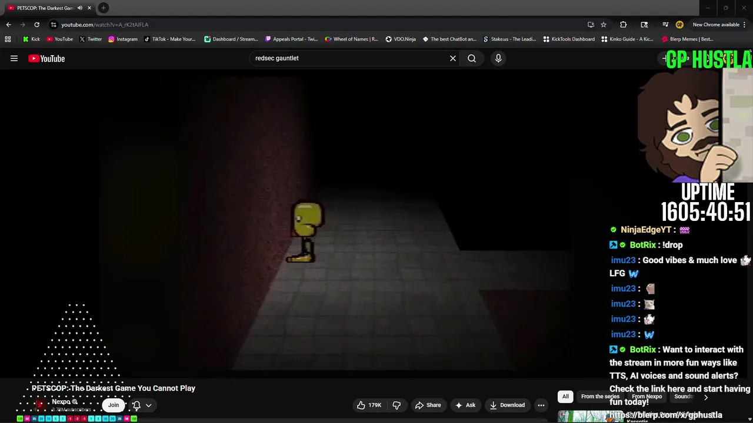Open the media controls icon
Image resolution: width=753 pixels, height=423 pixels.
pyautogui.click(x=665, y=25)
